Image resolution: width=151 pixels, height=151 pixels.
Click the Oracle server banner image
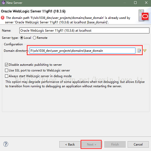(x=143, y=15)
